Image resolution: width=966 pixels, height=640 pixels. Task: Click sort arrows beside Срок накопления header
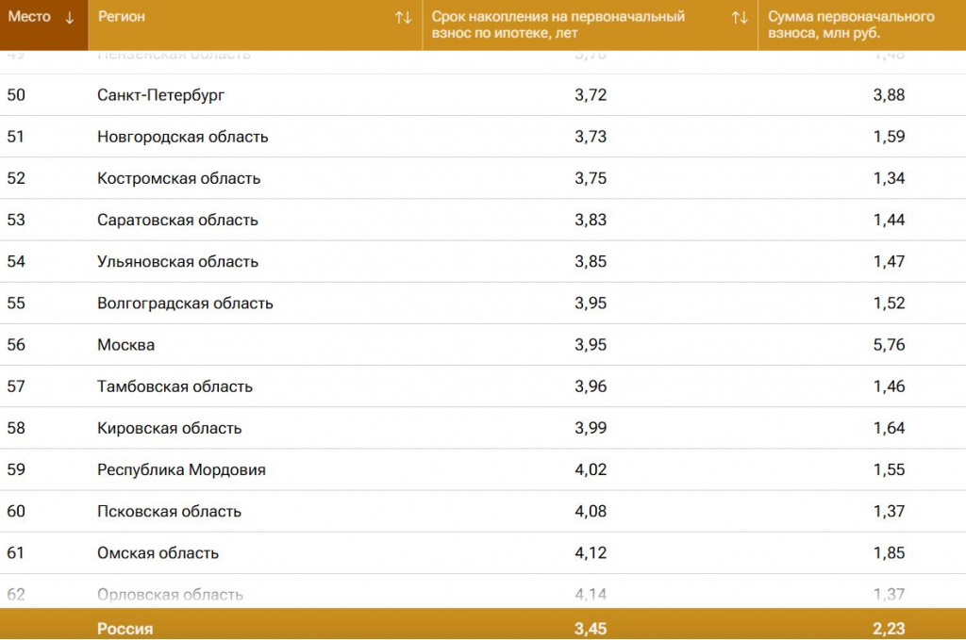click(740, 18)
